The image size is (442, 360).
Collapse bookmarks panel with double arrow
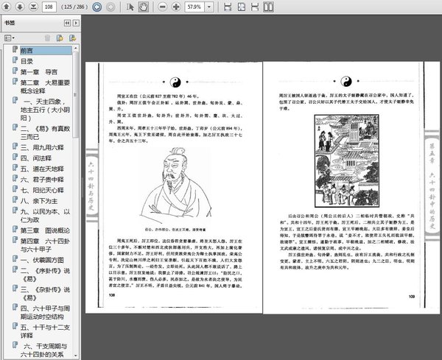click(x=67, y=23)
